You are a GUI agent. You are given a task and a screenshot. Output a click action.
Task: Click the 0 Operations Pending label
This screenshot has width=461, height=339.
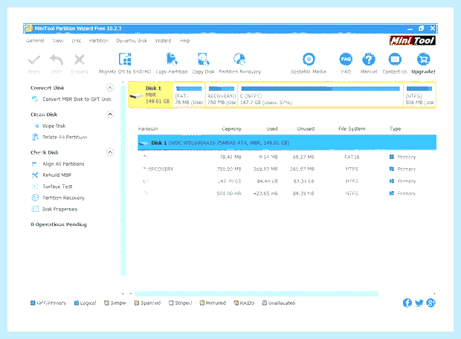coord(59,225)
